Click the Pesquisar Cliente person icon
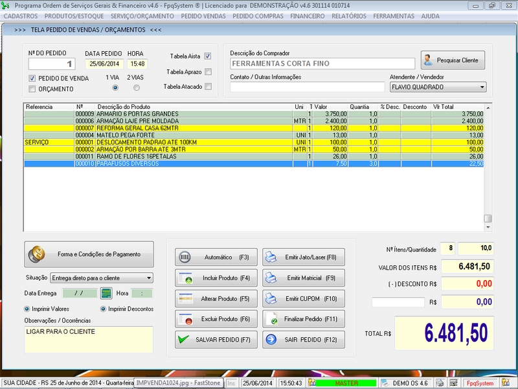 [427, 60]
